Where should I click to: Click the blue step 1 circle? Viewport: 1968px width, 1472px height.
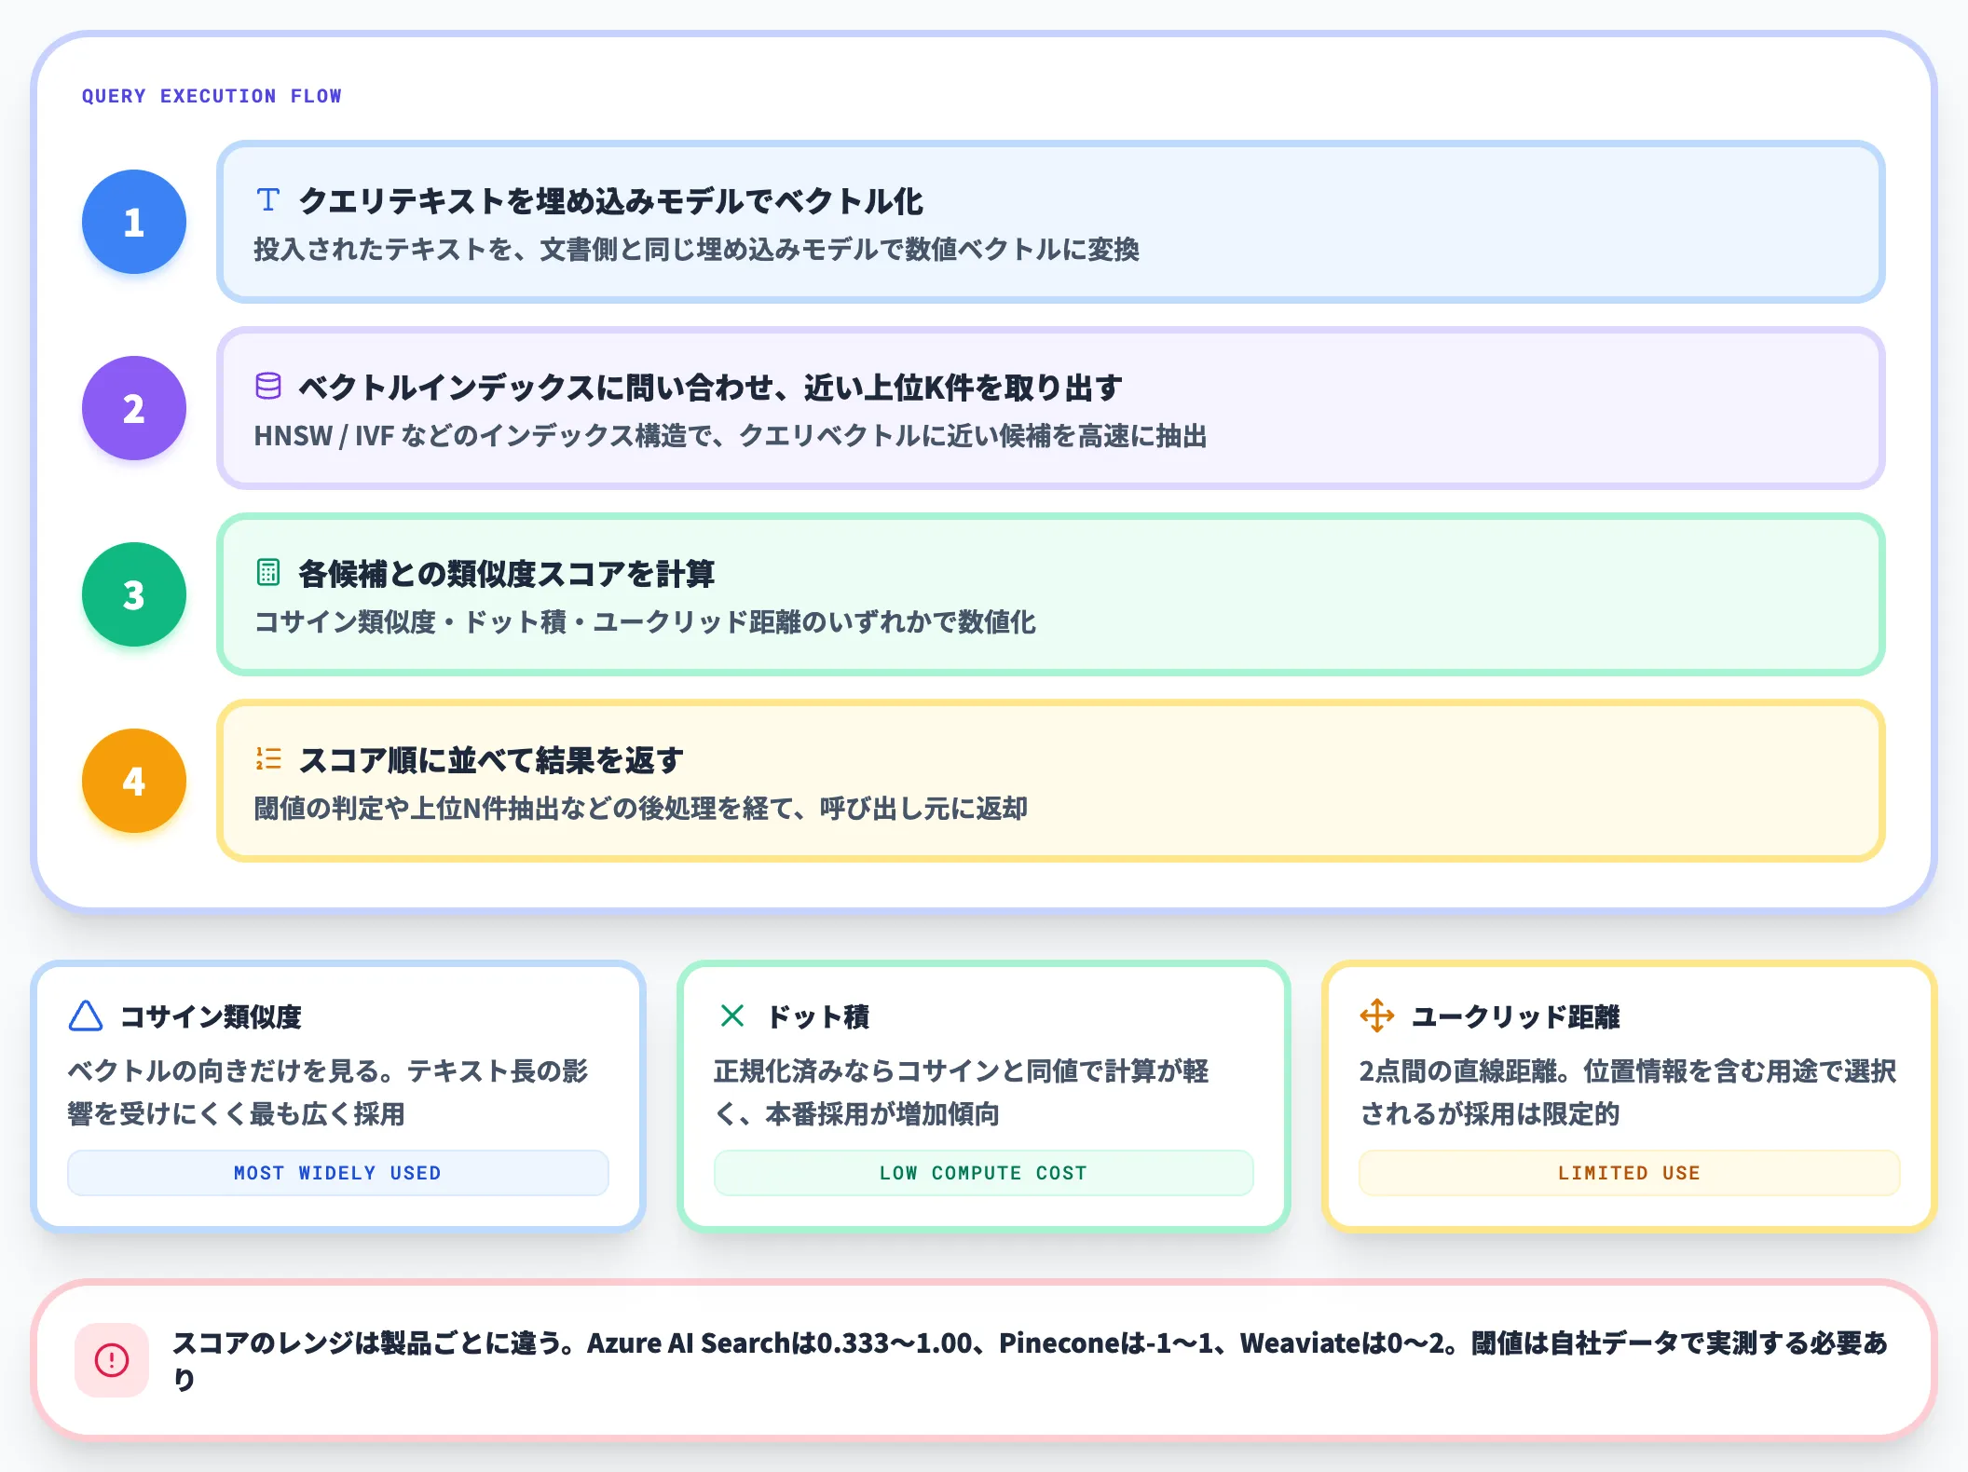click(134, 222)
